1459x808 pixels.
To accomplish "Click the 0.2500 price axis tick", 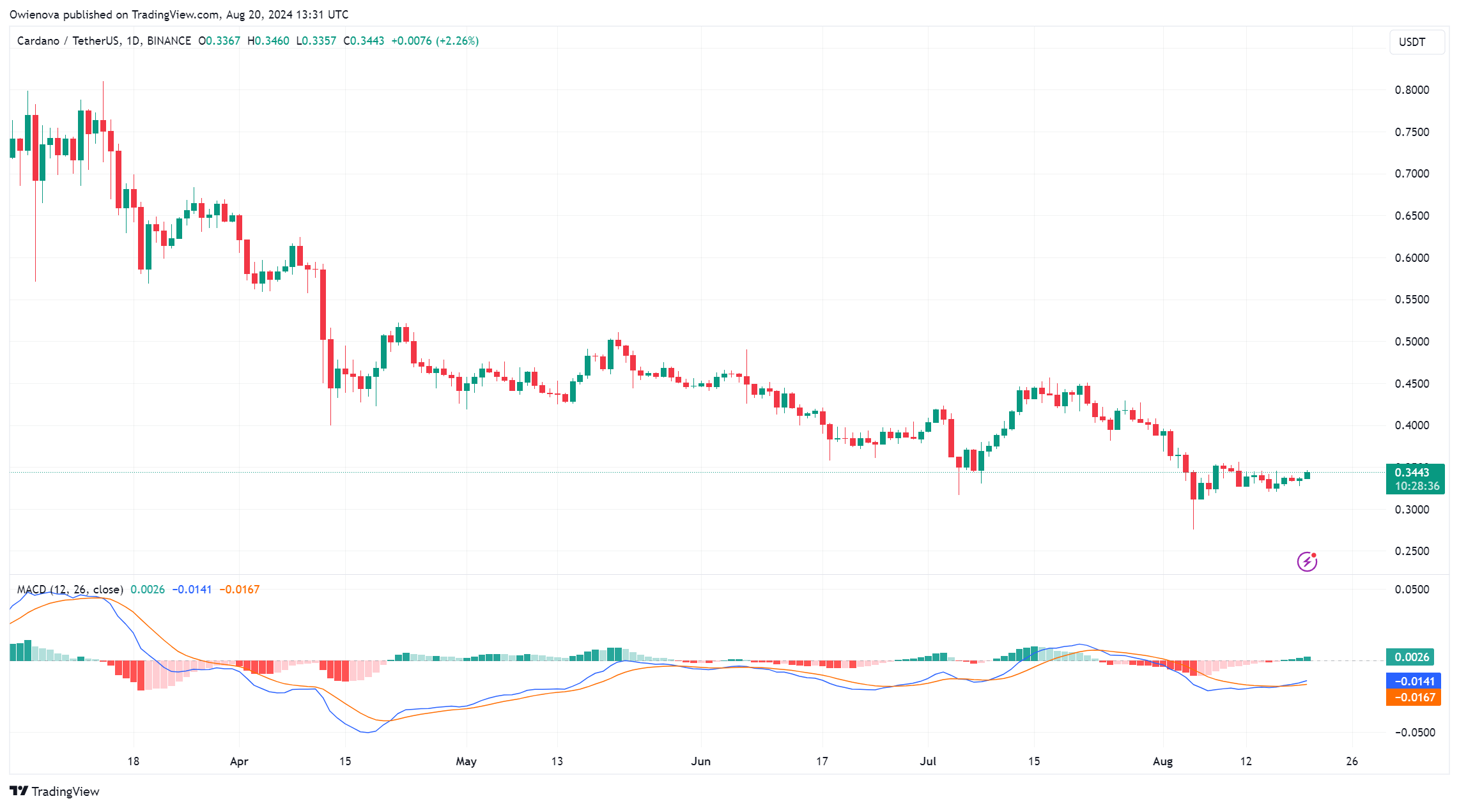I will [1412, 551].
